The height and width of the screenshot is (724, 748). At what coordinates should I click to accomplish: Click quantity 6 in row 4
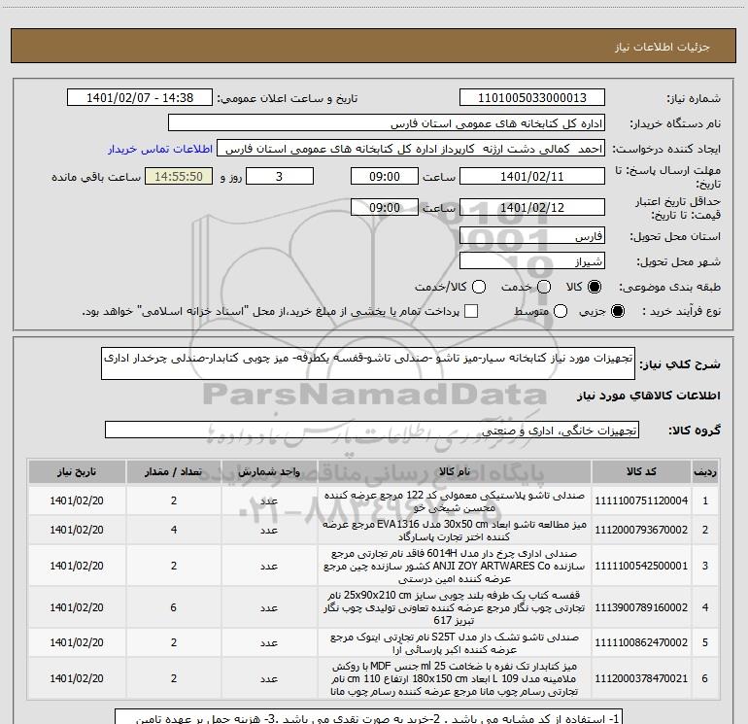click(x=174, y=607)
